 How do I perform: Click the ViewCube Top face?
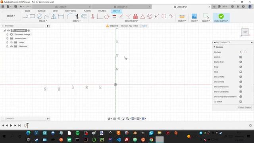245,32
